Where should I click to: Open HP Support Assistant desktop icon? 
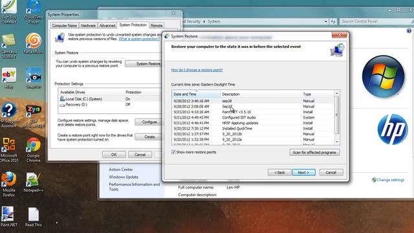point(9,115)
